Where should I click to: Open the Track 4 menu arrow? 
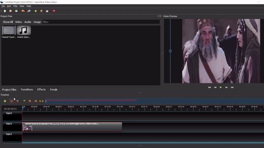coord(4,124)
